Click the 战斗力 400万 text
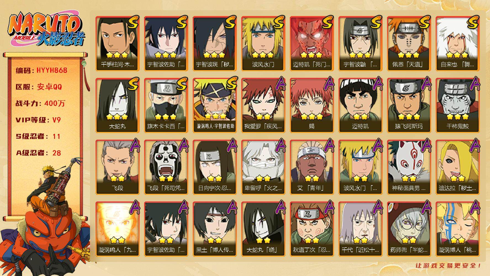Screen dimensions: 490x276 point(40,104)
